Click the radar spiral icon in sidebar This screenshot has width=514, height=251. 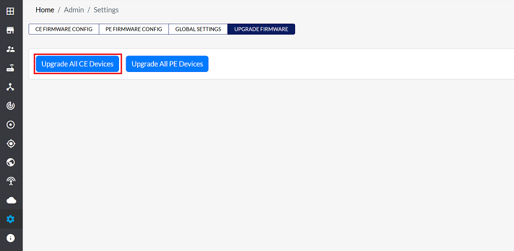[10, 105]
